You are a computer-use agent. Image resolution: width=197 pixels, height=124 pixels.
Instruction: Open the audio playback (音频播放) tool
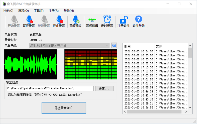75,21
